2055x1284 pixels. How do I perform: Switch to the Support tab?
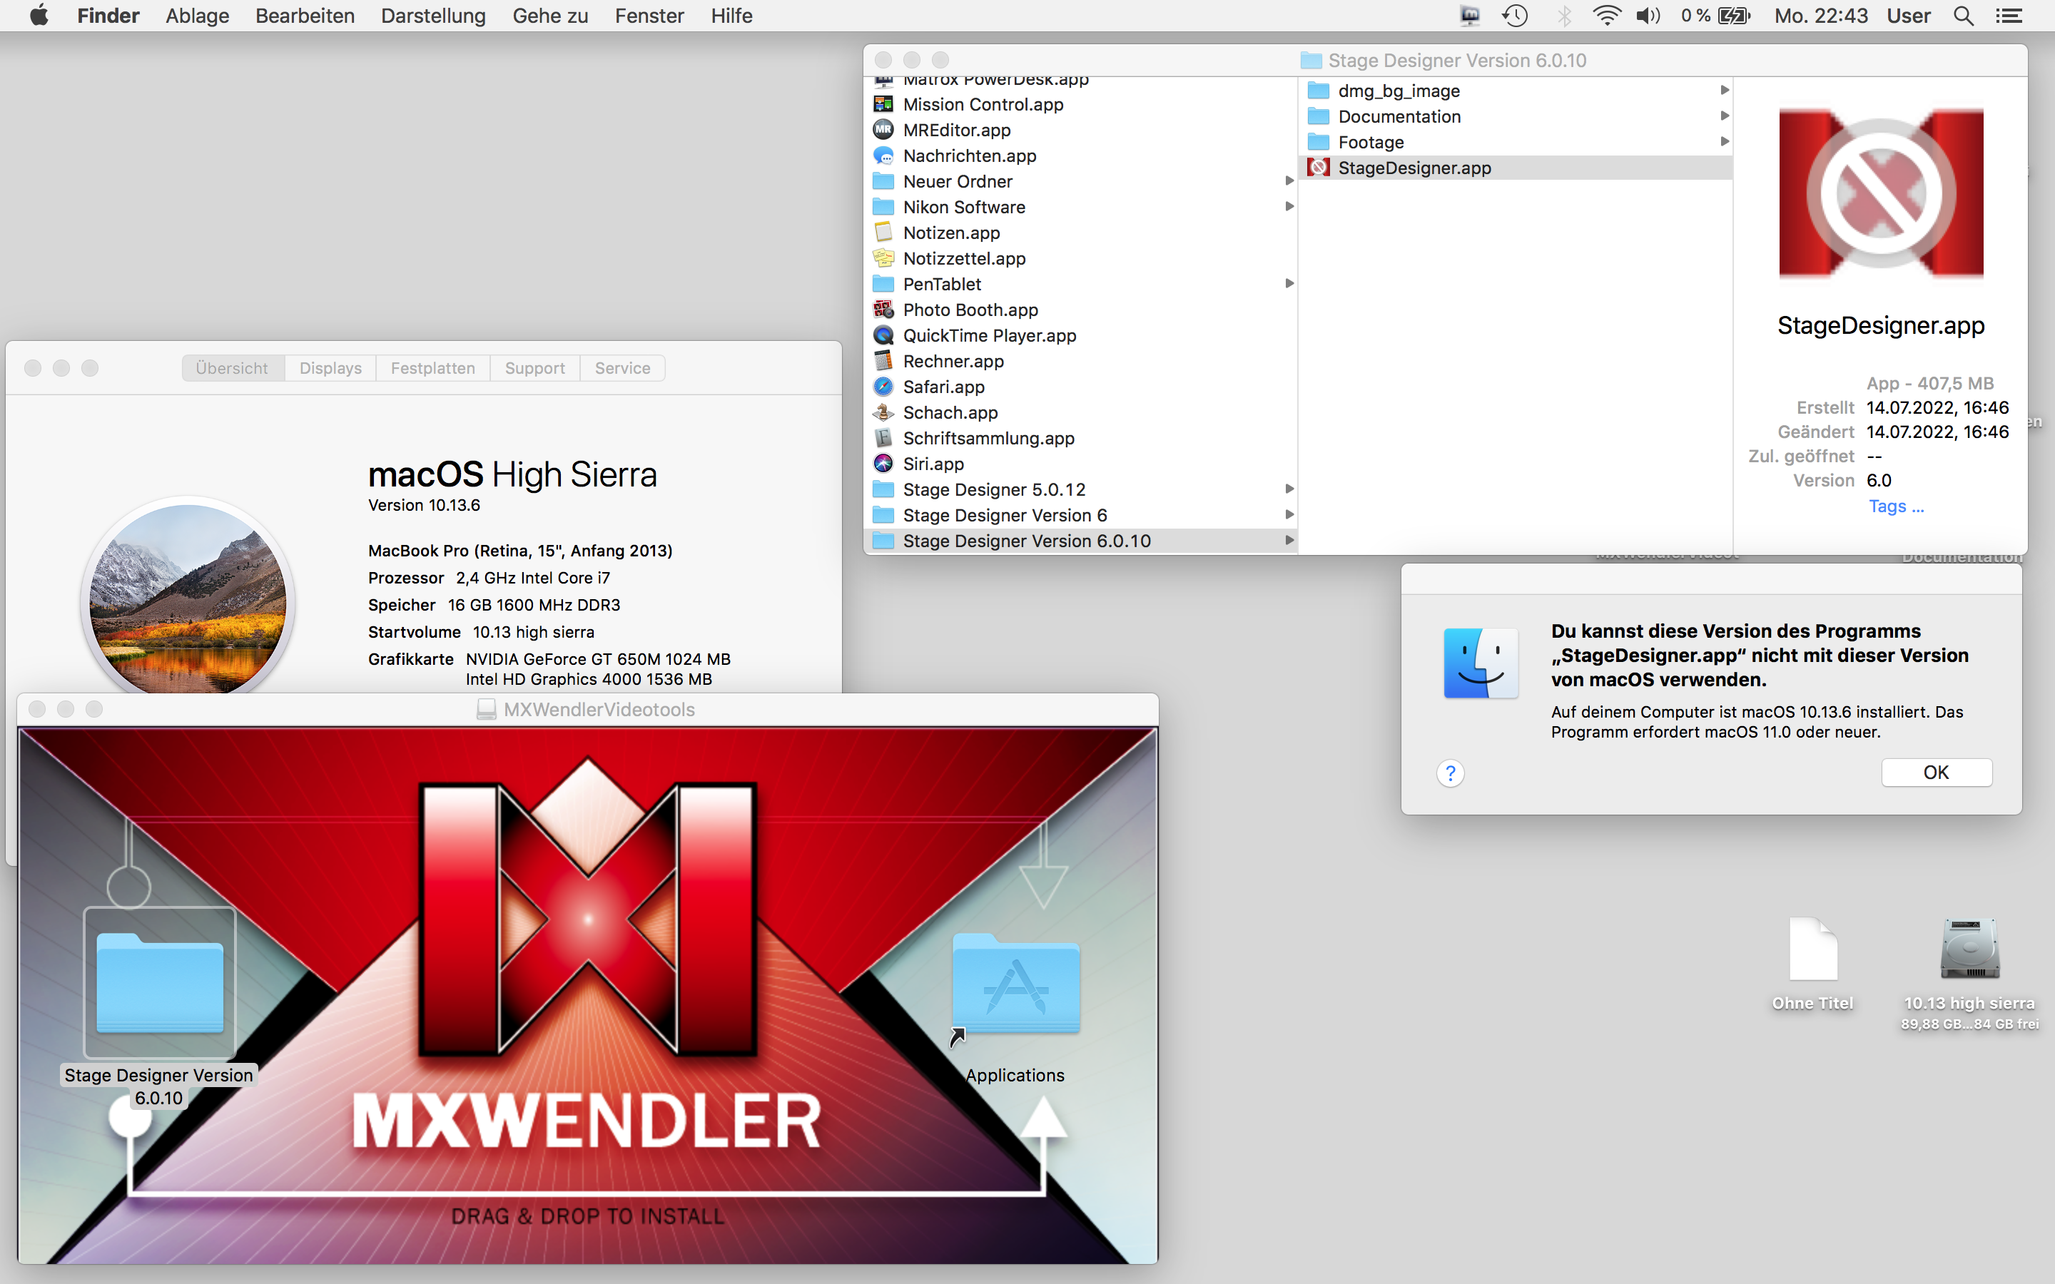pyautogui.click(x=535, y=367)
